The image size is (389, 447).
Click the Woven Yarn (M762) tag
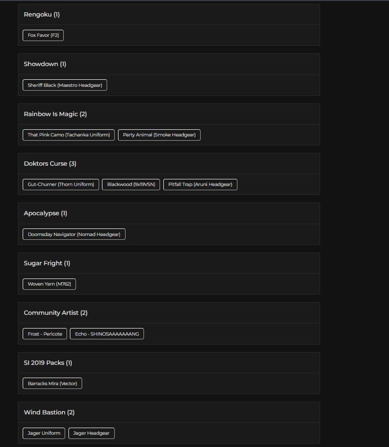(x=49, y=284)
